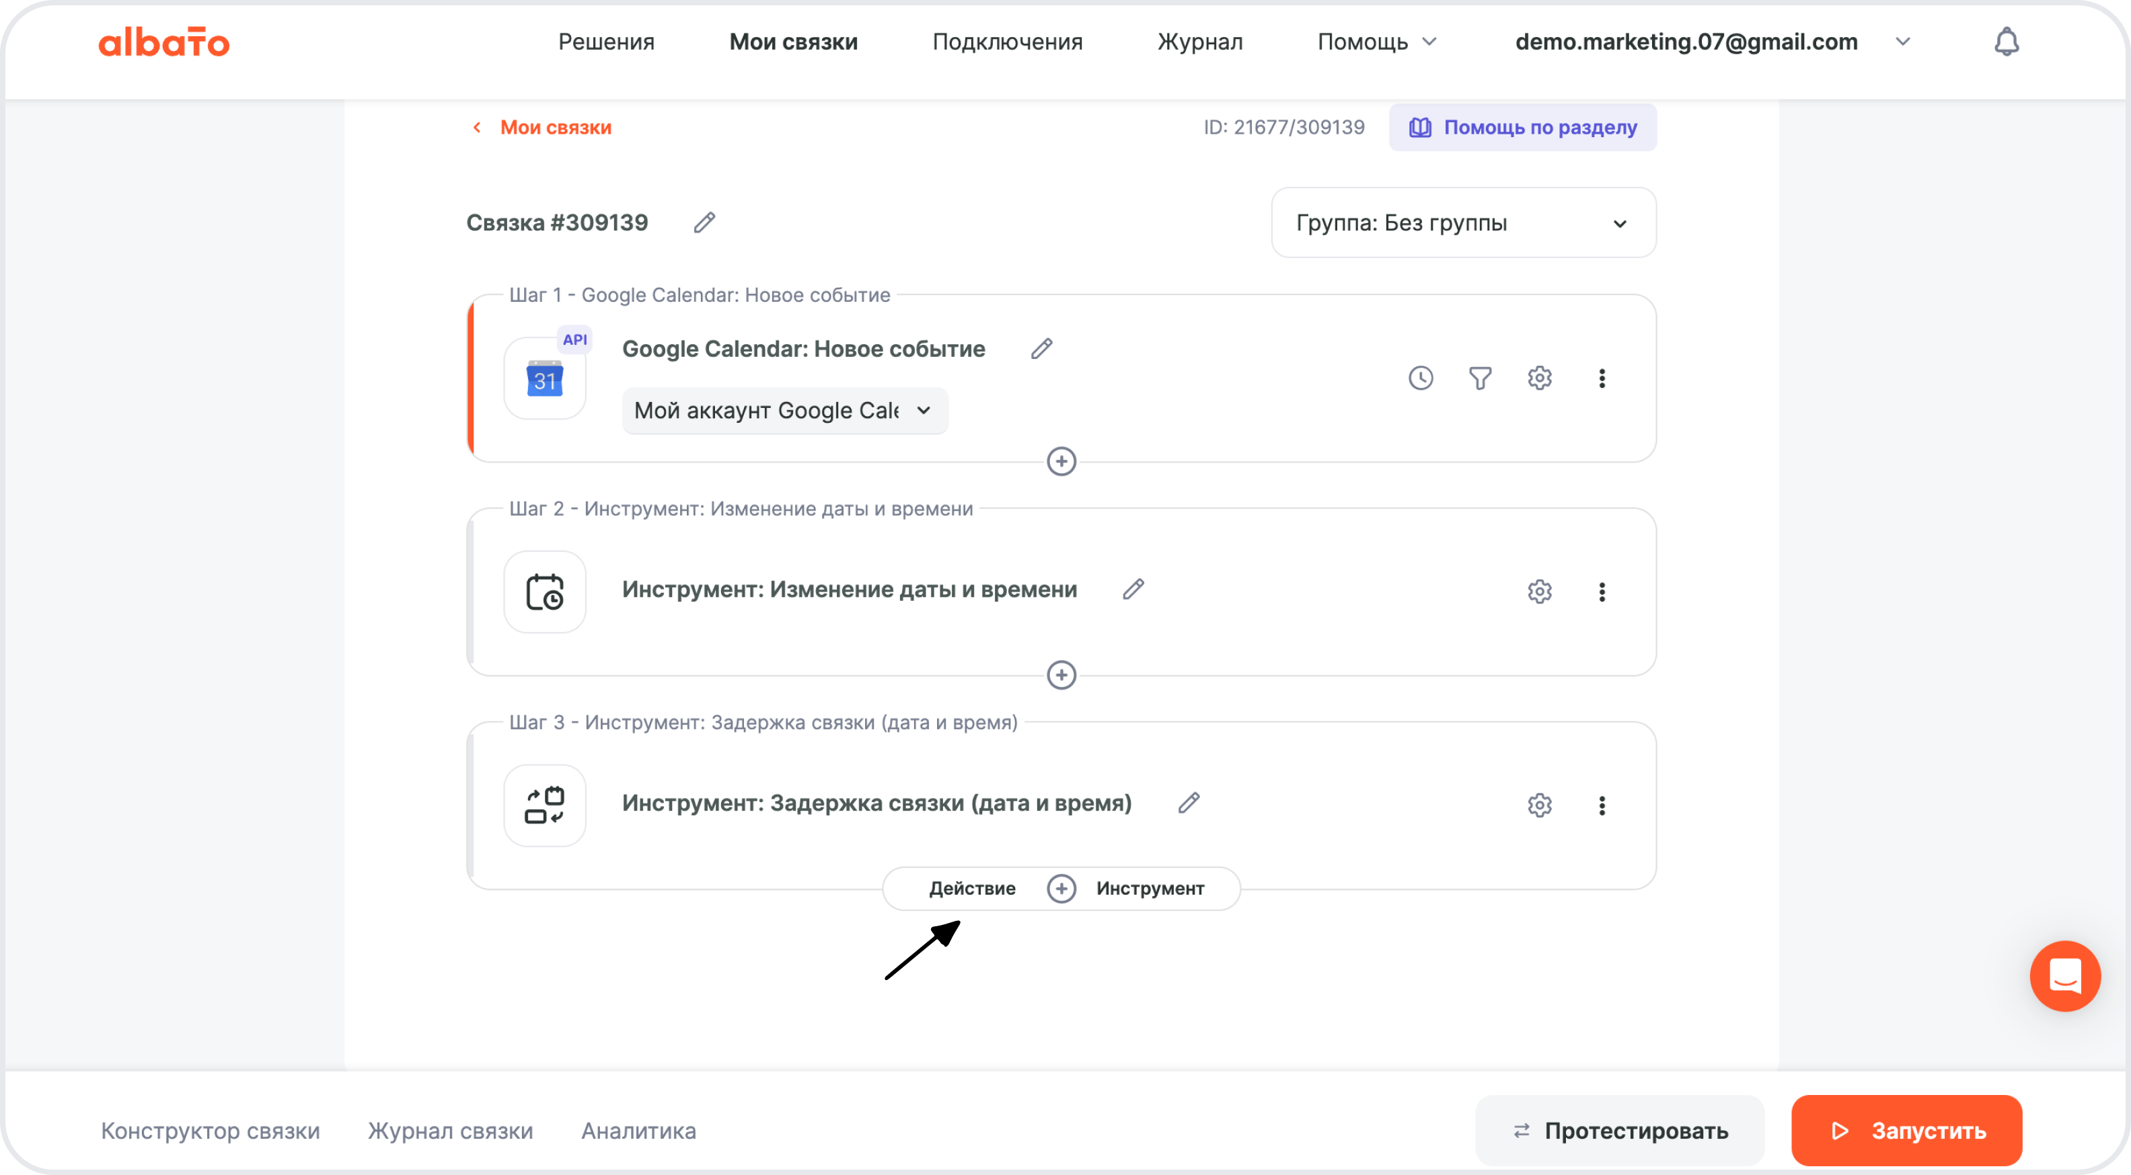Click the Протестировать button
Viewport: 2131px width, 1175px height.
pyautogui.click(x=1619, y=1131)
